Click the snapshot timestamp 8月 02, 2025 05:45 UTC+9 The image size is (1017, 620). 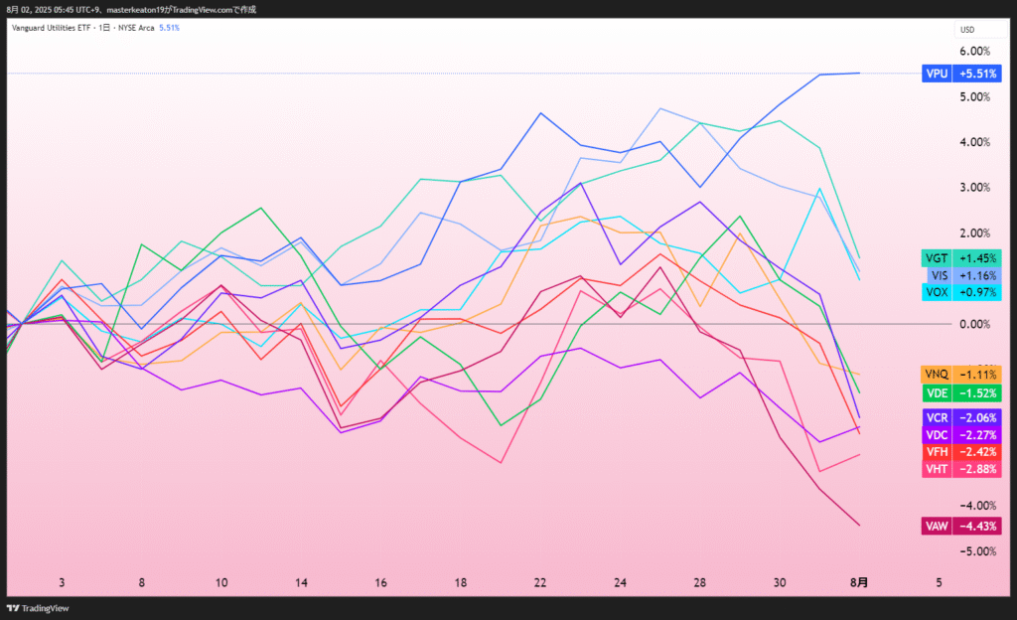(x=54, y=10)
